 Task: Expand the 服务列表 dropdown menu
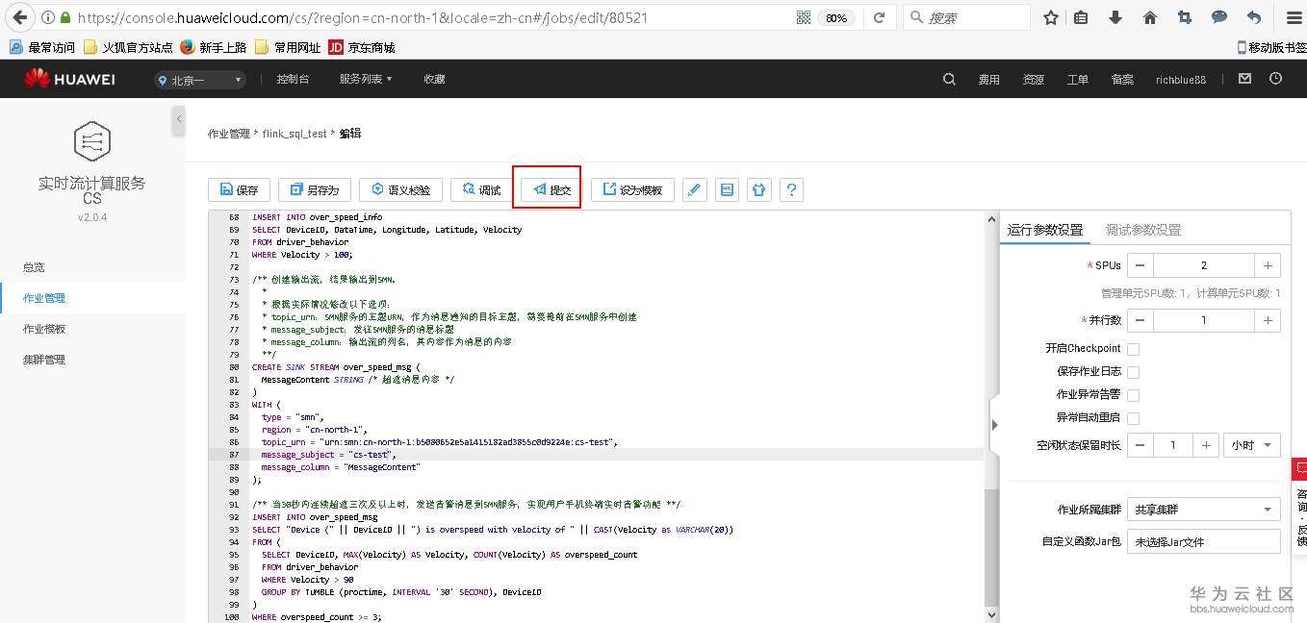coord(366,80)
